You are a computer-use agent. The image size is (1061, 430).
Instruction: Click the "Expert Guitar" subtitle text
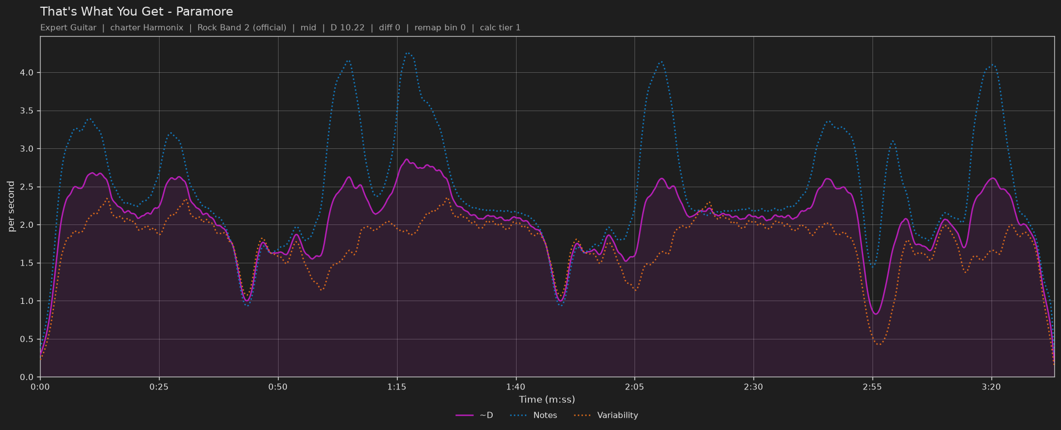click(68, 28)
